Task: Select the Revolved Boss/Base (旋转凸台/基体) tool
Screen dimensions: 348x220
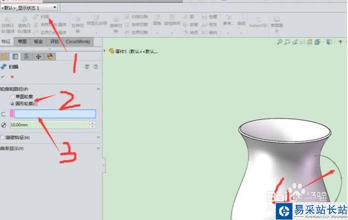Action: click(x=24, y=25)
